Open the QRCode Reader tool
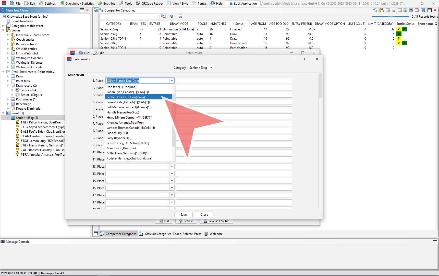Image resolution: width=439 pixels, height=276 pixels. click(x=149, y=3)
